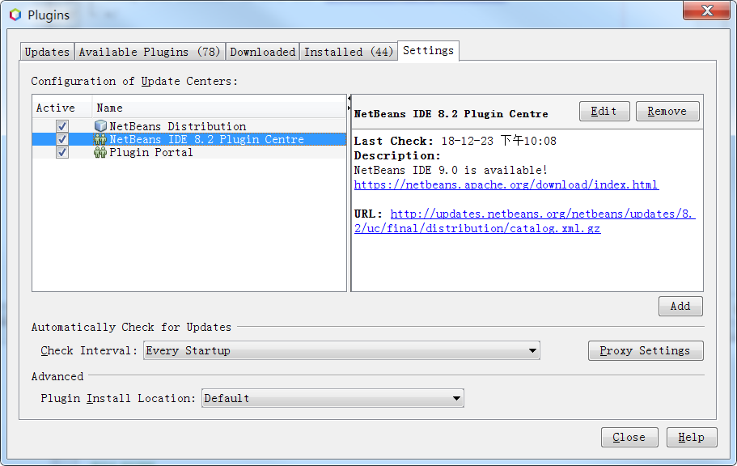Disable the Active checkbox for Plugin Portal
Screen dimensions: 737x466
click(x=61, y=153)
